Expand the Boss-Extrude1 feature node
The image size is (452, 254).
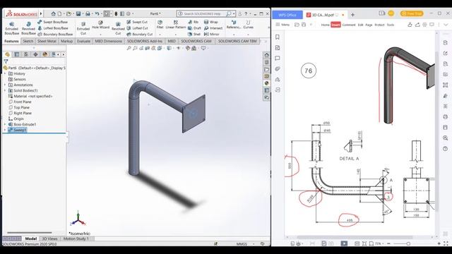pos(5,124)
